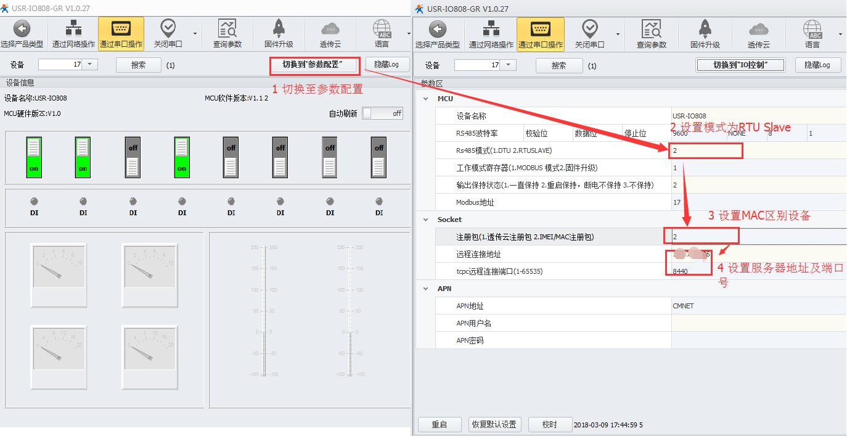Launch 固件升级 rocket icon in left window
Screen dimensions: 847x436
pos(279,29)
